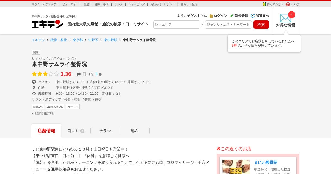Click the train access icon
This screenshot has width=331, height=174.
34,82
